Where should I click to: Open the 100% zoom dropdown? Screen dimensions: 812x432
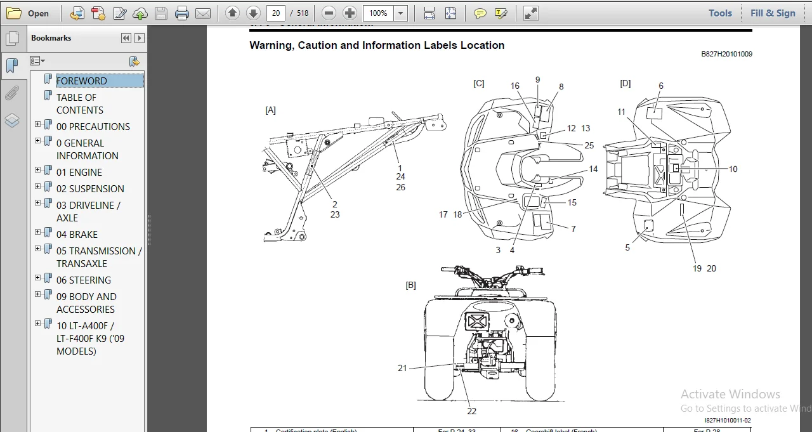click(400, 13)
